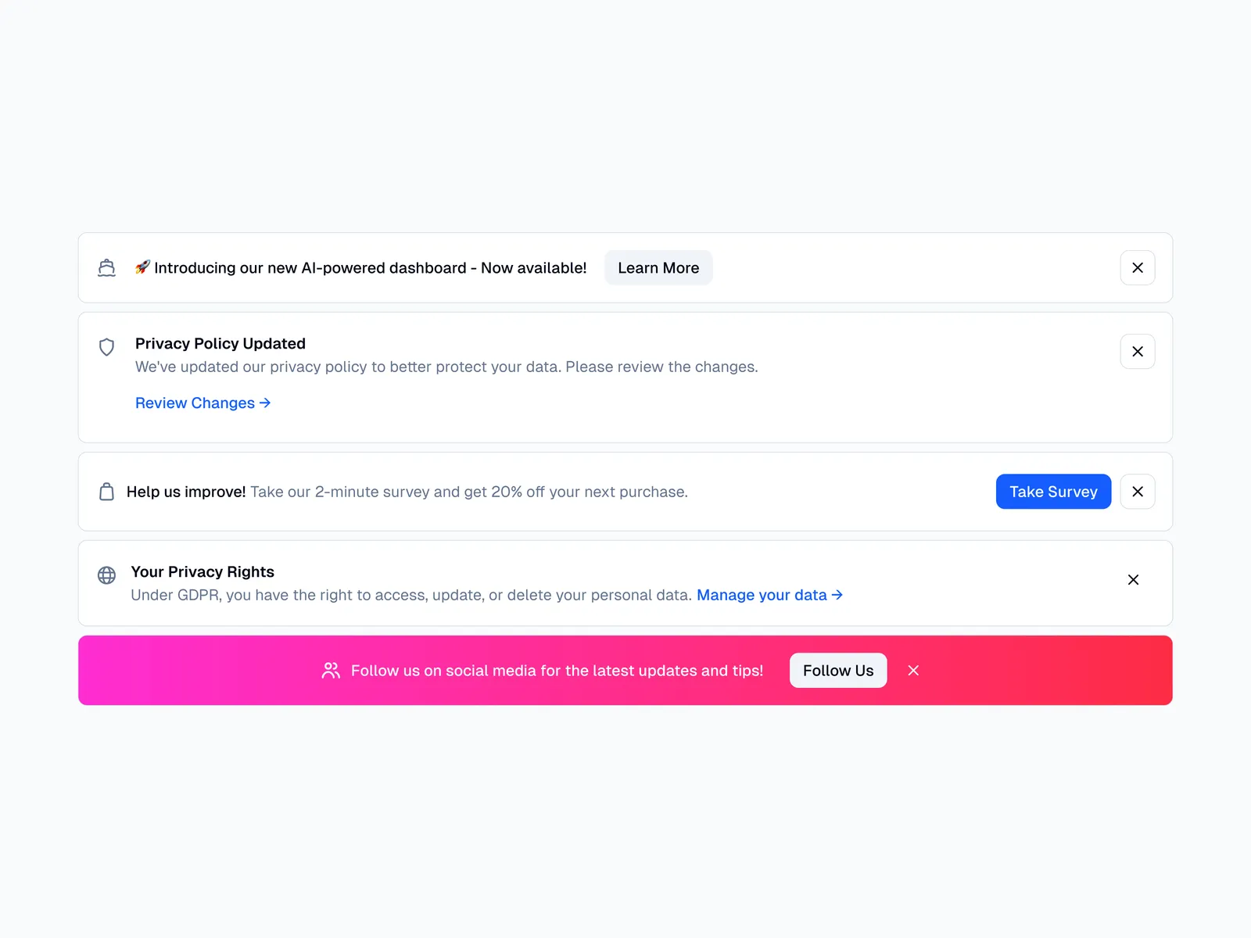Click the shopping bag icon in the survey banner
1251x938 pixels.
coord(106,492)
